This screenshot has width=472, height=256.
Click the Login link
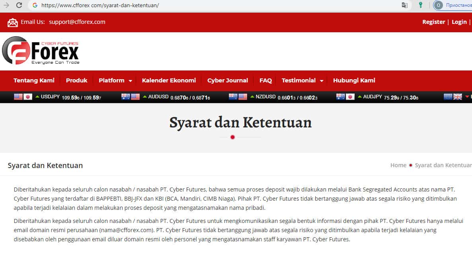459,22
